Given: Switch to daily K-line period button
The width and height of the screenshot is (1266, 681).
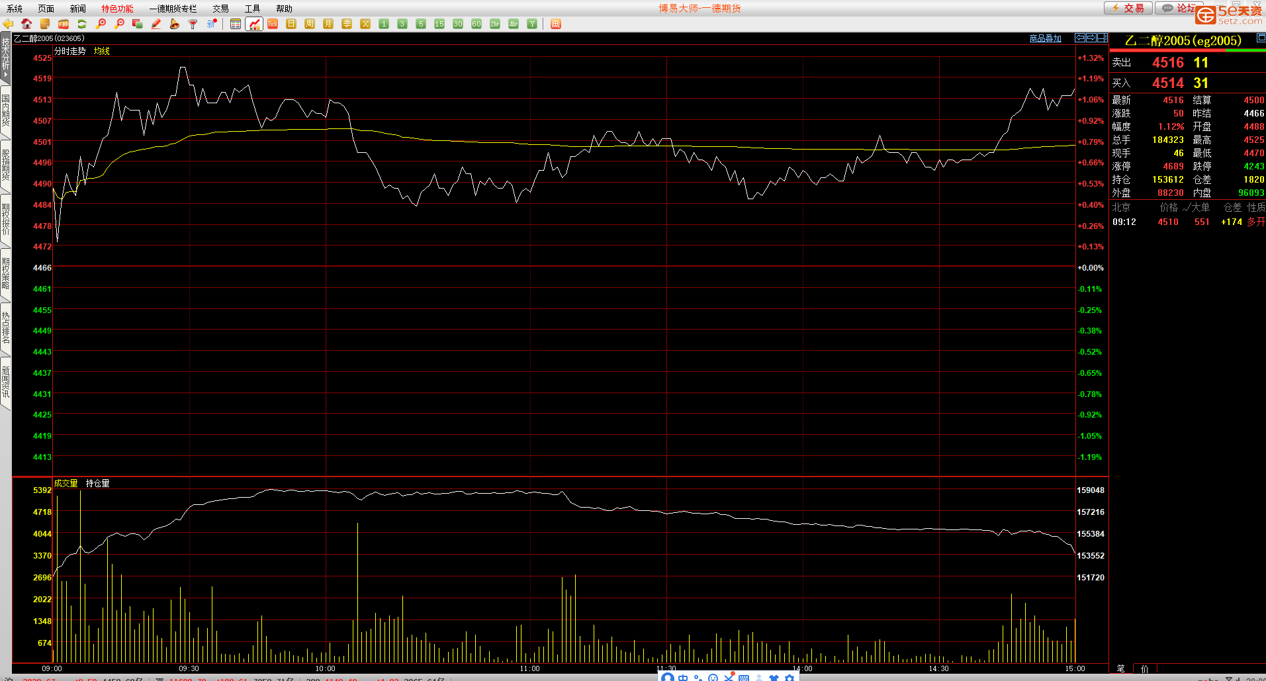Looking at the screenshot, I should click(291, 24).
